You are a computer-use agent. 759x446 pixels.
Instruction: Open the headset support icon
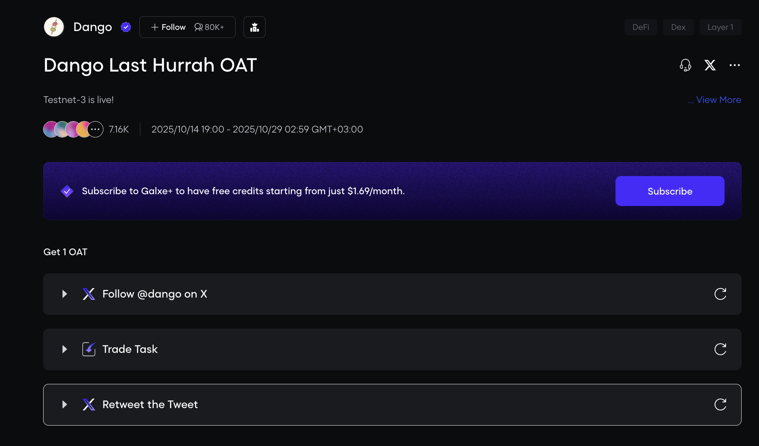(x=685, y=65)
